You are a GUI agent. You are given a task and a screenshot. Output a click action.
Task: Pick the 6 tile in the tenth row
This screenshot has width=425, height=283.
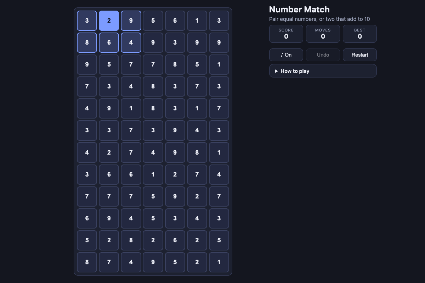[x=87, y=218]
